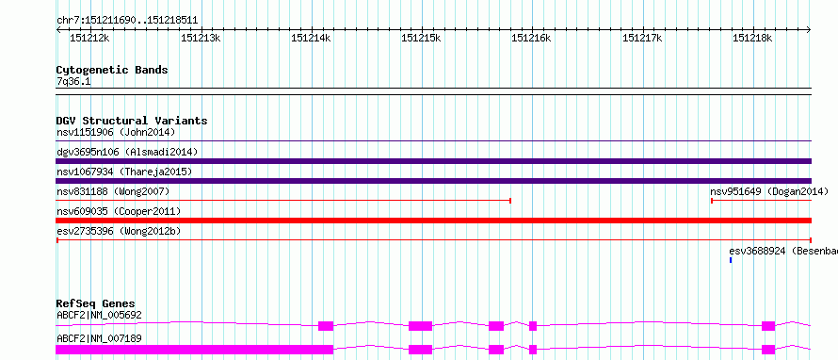The image size is (838, 360).
Task: Open variant label dgv3695n106 (Alsmadi2014)
Action: (x=127, y=152)
